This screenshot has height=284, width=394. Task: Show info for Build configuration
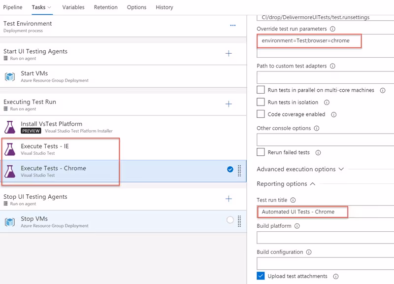point(309,252)
